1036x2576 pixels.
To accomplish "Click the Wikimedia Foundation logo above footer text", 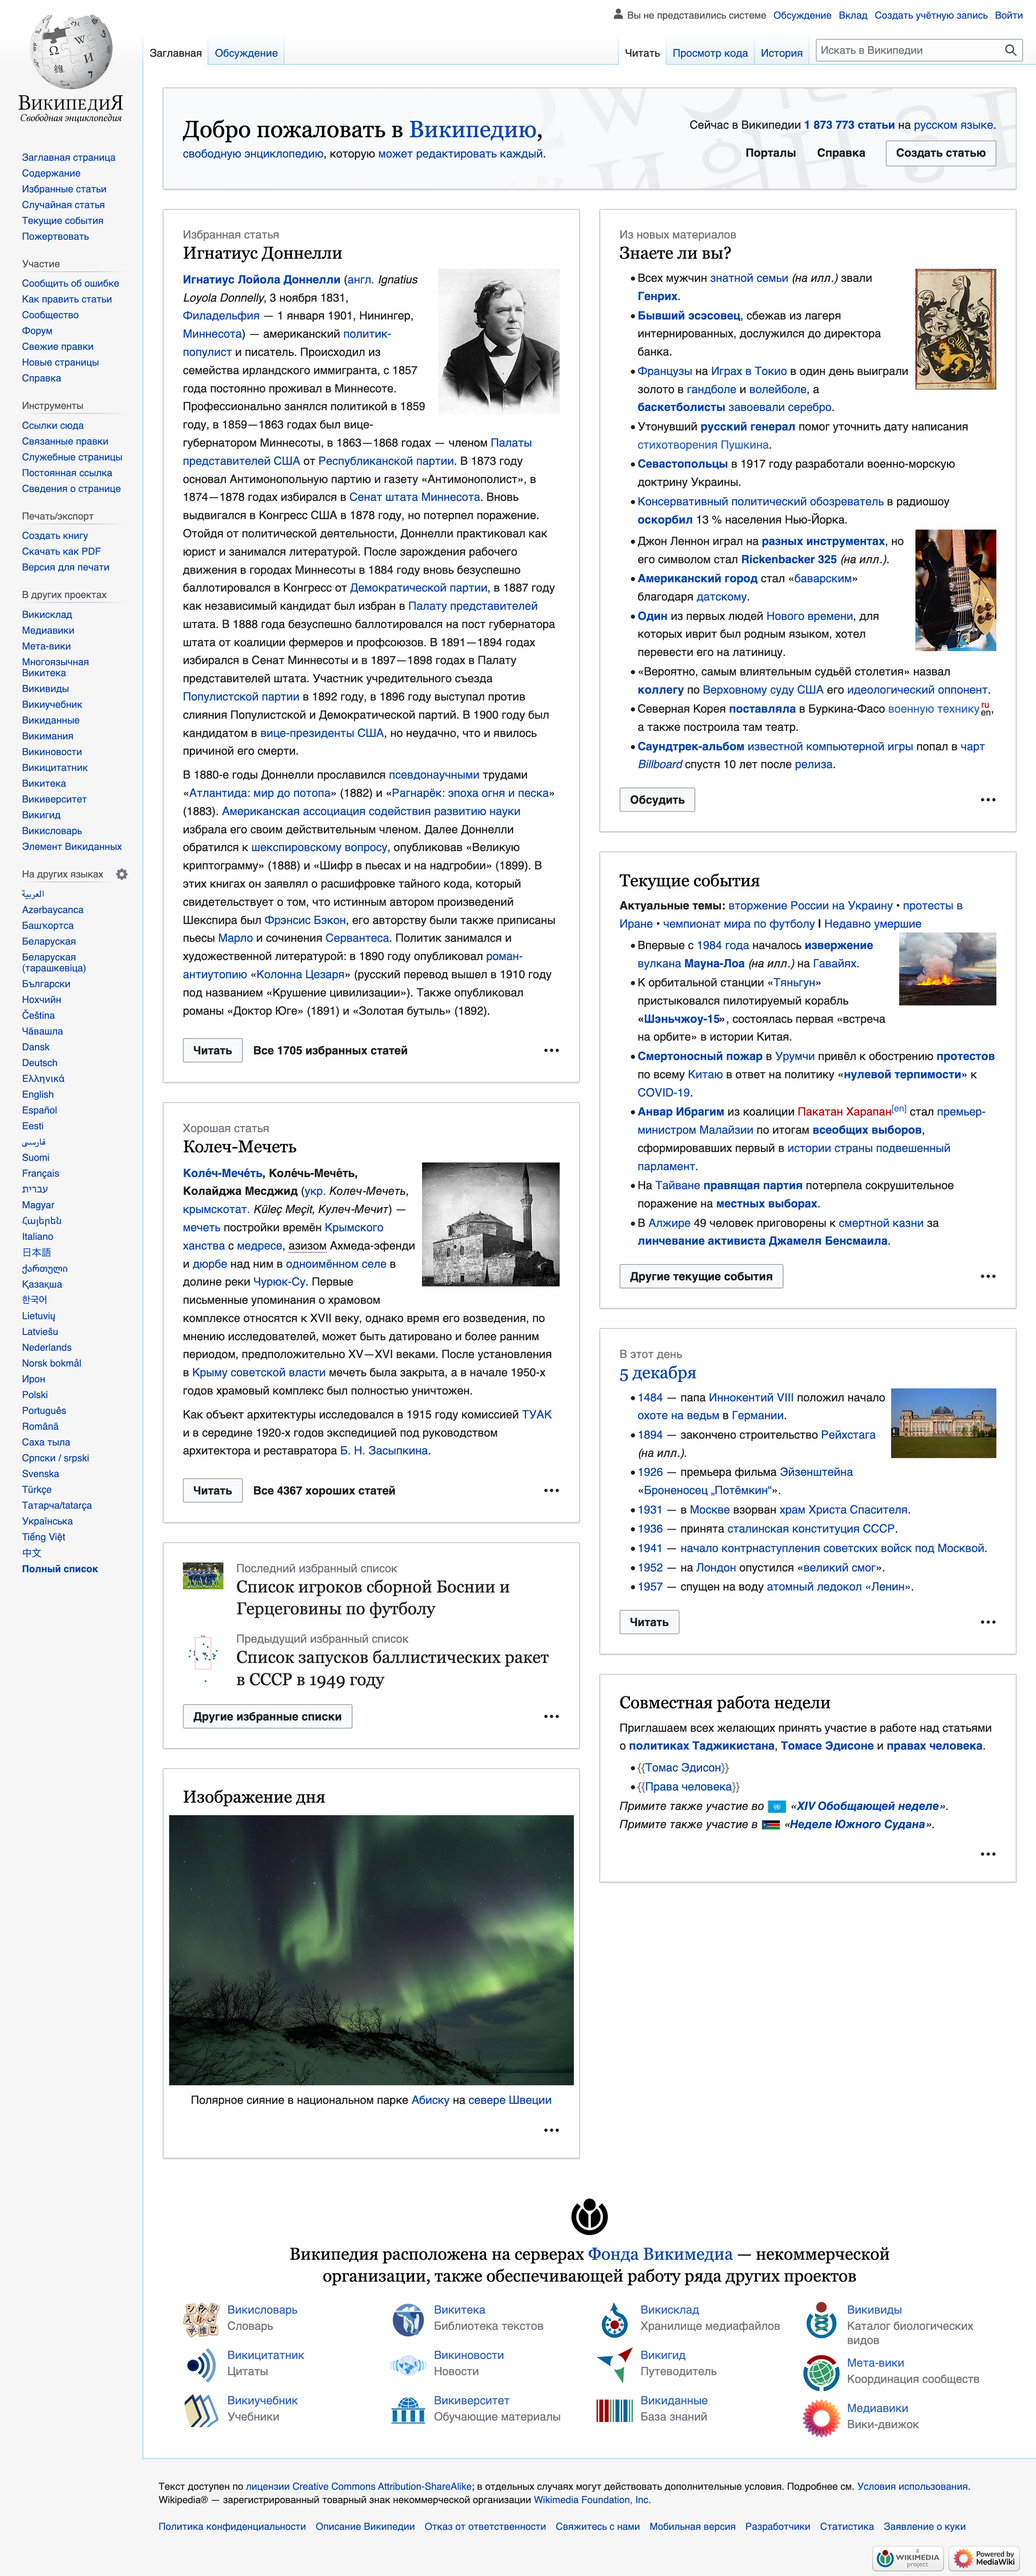I will tap(589, 2216).
